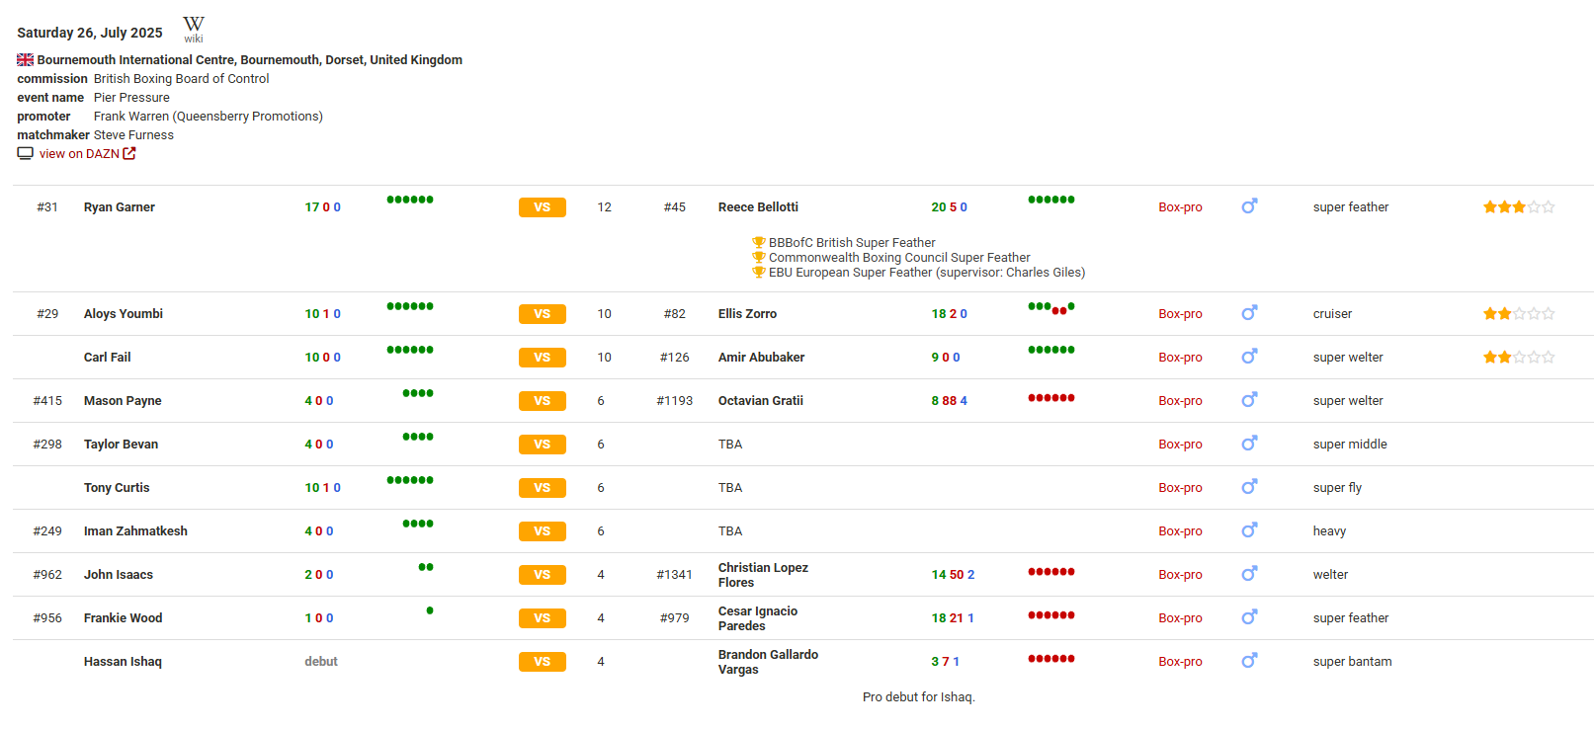The image size is (1594, 730).
Task: Click the Bournemouth International Centre venue name
Action: [x=250, y=60]
